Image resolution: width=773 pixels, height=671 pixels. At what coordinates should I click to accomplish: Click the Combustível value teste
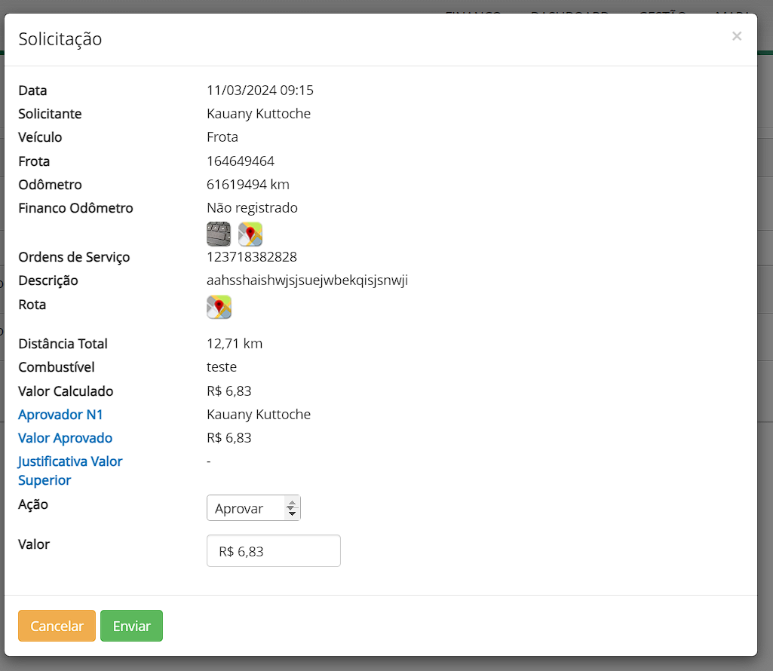coord(222,367)
